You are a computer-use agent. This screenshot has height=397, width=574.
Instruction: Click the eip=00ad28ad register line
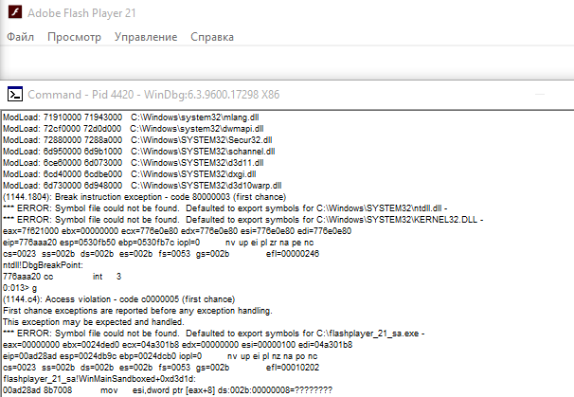tap(160, 356)
